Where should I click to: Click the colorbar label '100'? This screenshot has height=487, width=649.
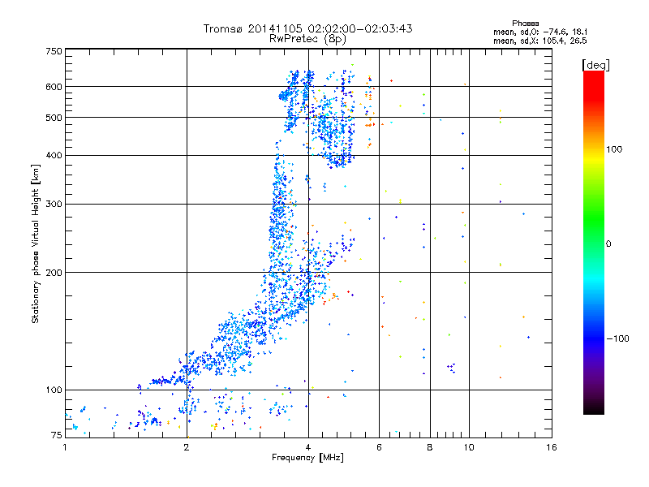[x=614, y=149]
